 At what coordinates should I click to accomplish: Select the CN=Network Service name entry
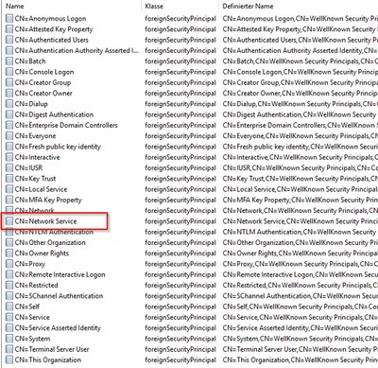pos(45,221)
